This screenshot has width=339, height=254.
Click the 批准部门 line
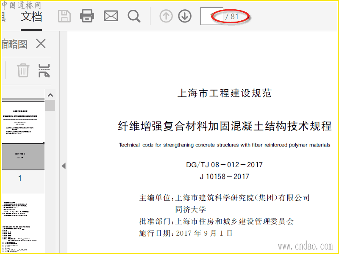point(217,221)
